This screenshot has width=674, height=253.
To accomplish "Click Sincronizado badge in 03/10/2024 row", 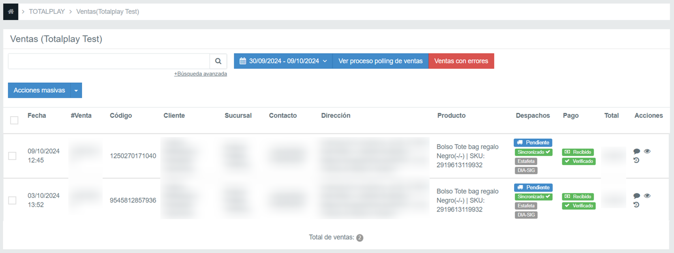I will 533,197.
